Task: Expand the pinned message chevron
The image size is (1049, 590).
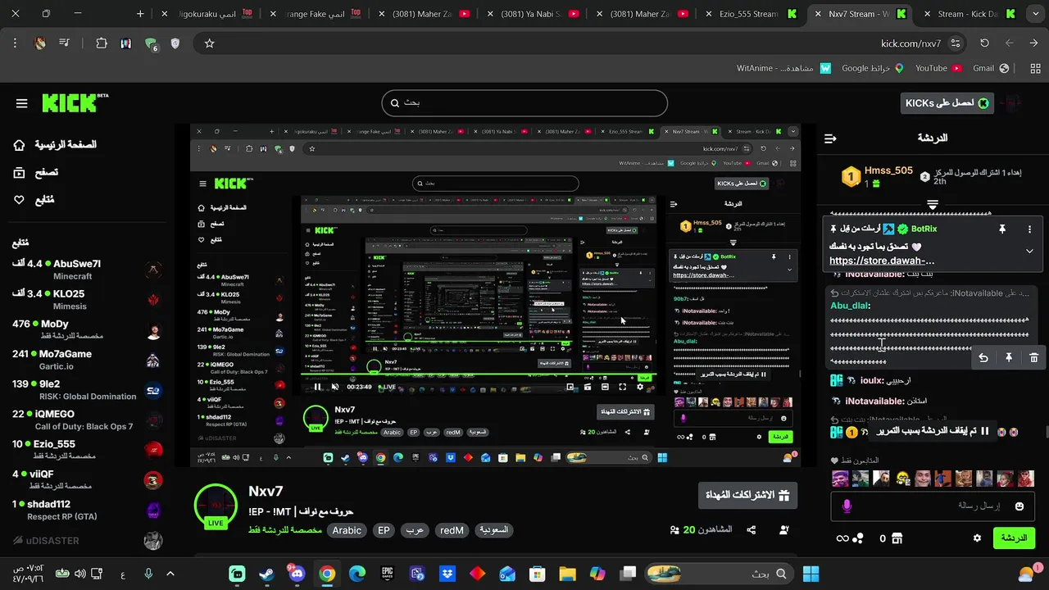Action: pos(1029,251)
